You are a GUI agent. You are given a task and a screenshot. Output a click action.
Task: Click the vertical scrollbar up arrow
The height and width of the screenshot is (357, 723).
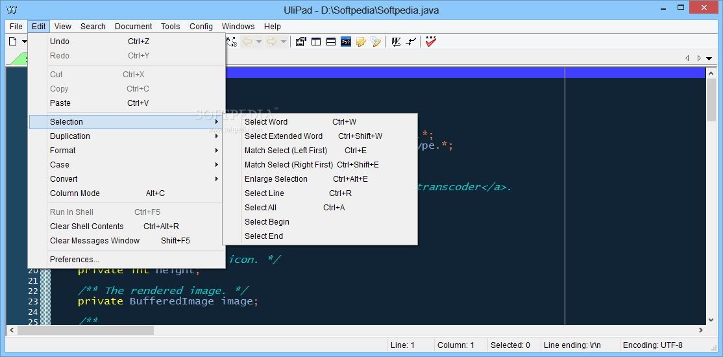click(x=711, y=73)
